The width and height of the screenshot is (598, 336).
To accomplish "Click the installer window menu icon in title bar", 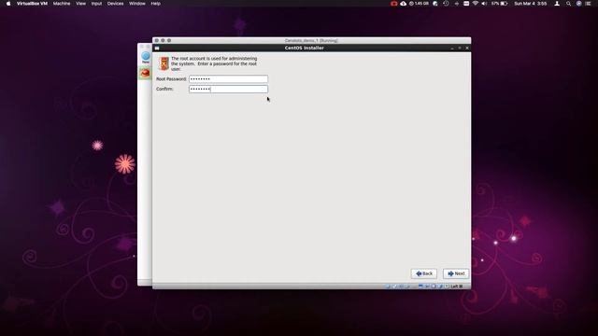I will coord(157,48).
